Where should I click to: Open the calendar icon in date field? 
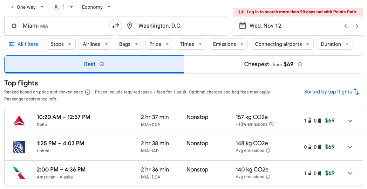(x=243, y=26)
